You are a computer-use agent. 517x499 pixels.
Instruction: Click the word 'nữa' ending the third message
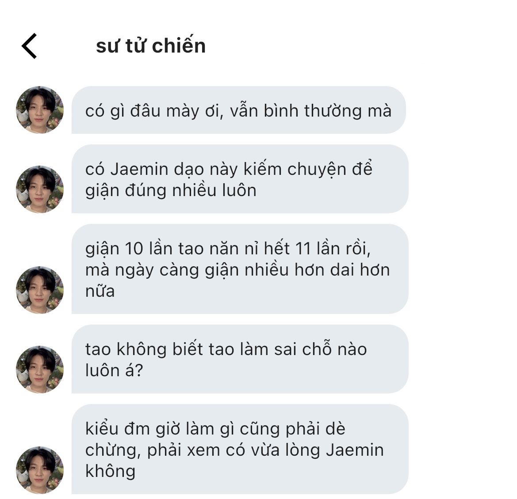tap(100, 291)
